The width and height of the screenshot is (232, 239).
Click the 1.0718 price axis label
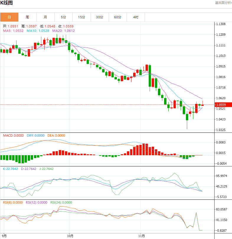221,88
